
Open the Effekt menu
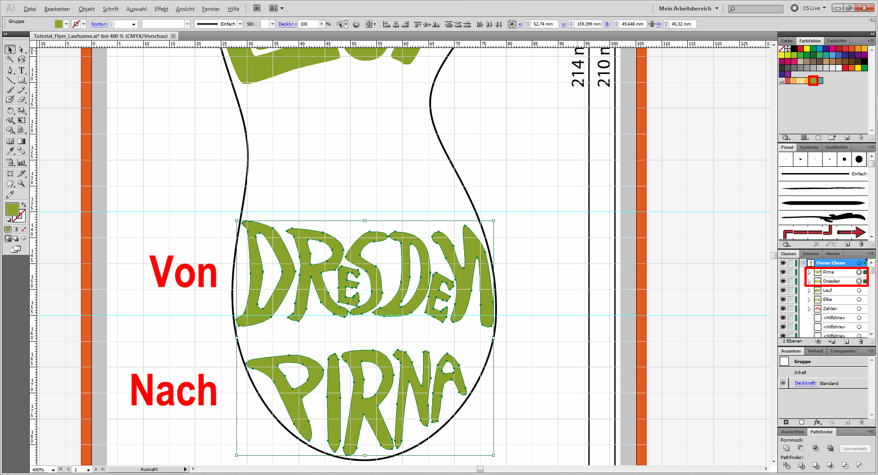click(161, 9)
